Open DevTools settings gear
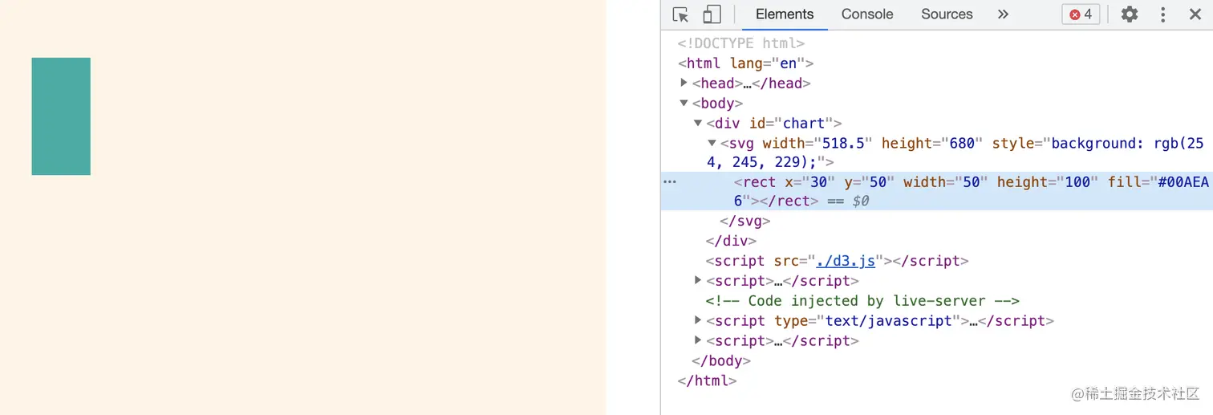The width and height of the screenshot is (1213, 415). 1130,14
